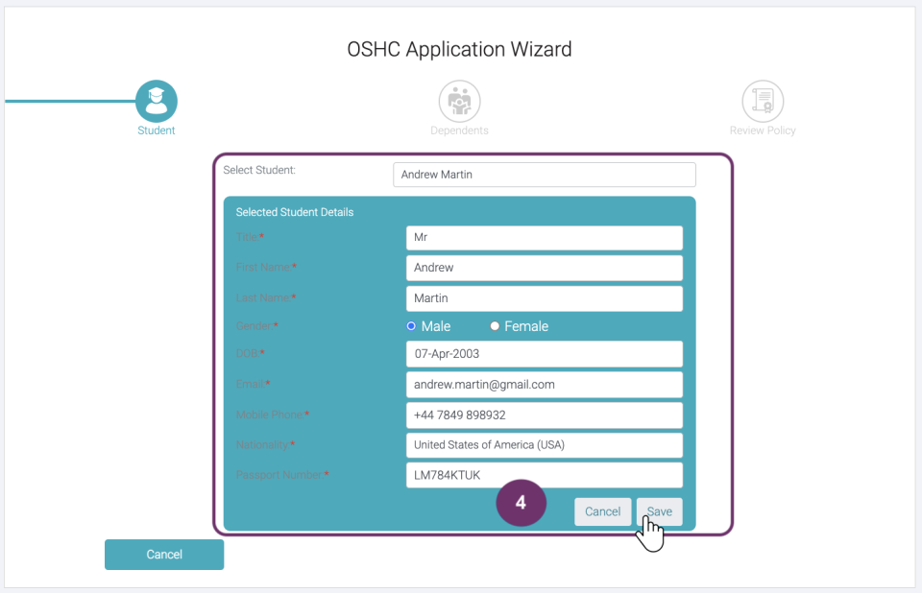The height and width of the screenshot is (593, 922).
Task: Go to the Student step label
Action: 156,130
